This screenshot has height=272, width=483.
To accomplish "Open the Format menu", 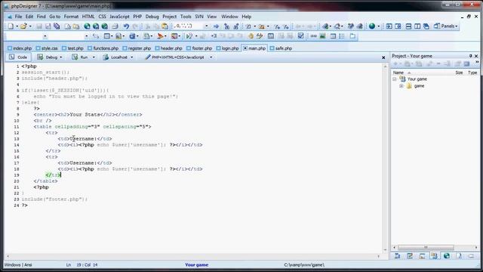I will click(x=71, y=17).
